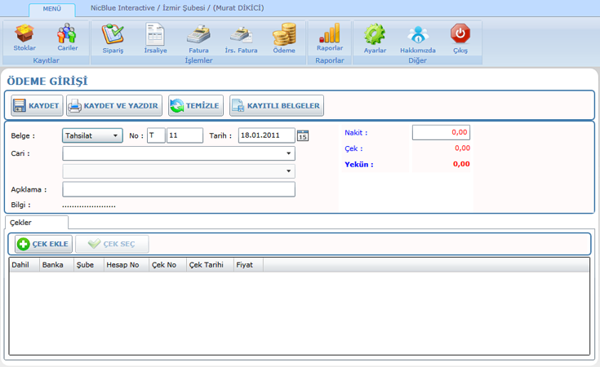
Task: Click the TEMİZLE clear button
Action: (x=195, y=106)
